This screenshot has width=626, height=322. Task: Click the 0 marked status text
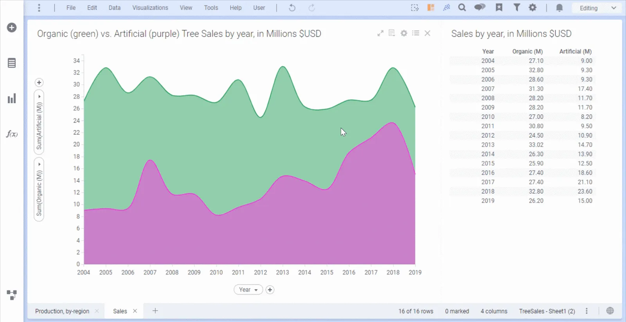[457, 311]
